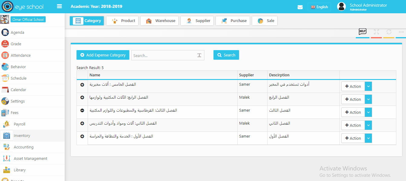Click Action button for الفصل الثاني row
406x181 pixels.
point(353,125)
